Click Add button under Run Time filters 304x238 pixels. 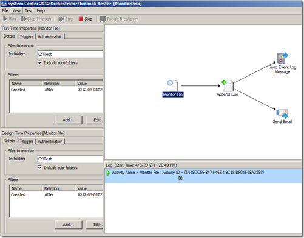(69, 120)
